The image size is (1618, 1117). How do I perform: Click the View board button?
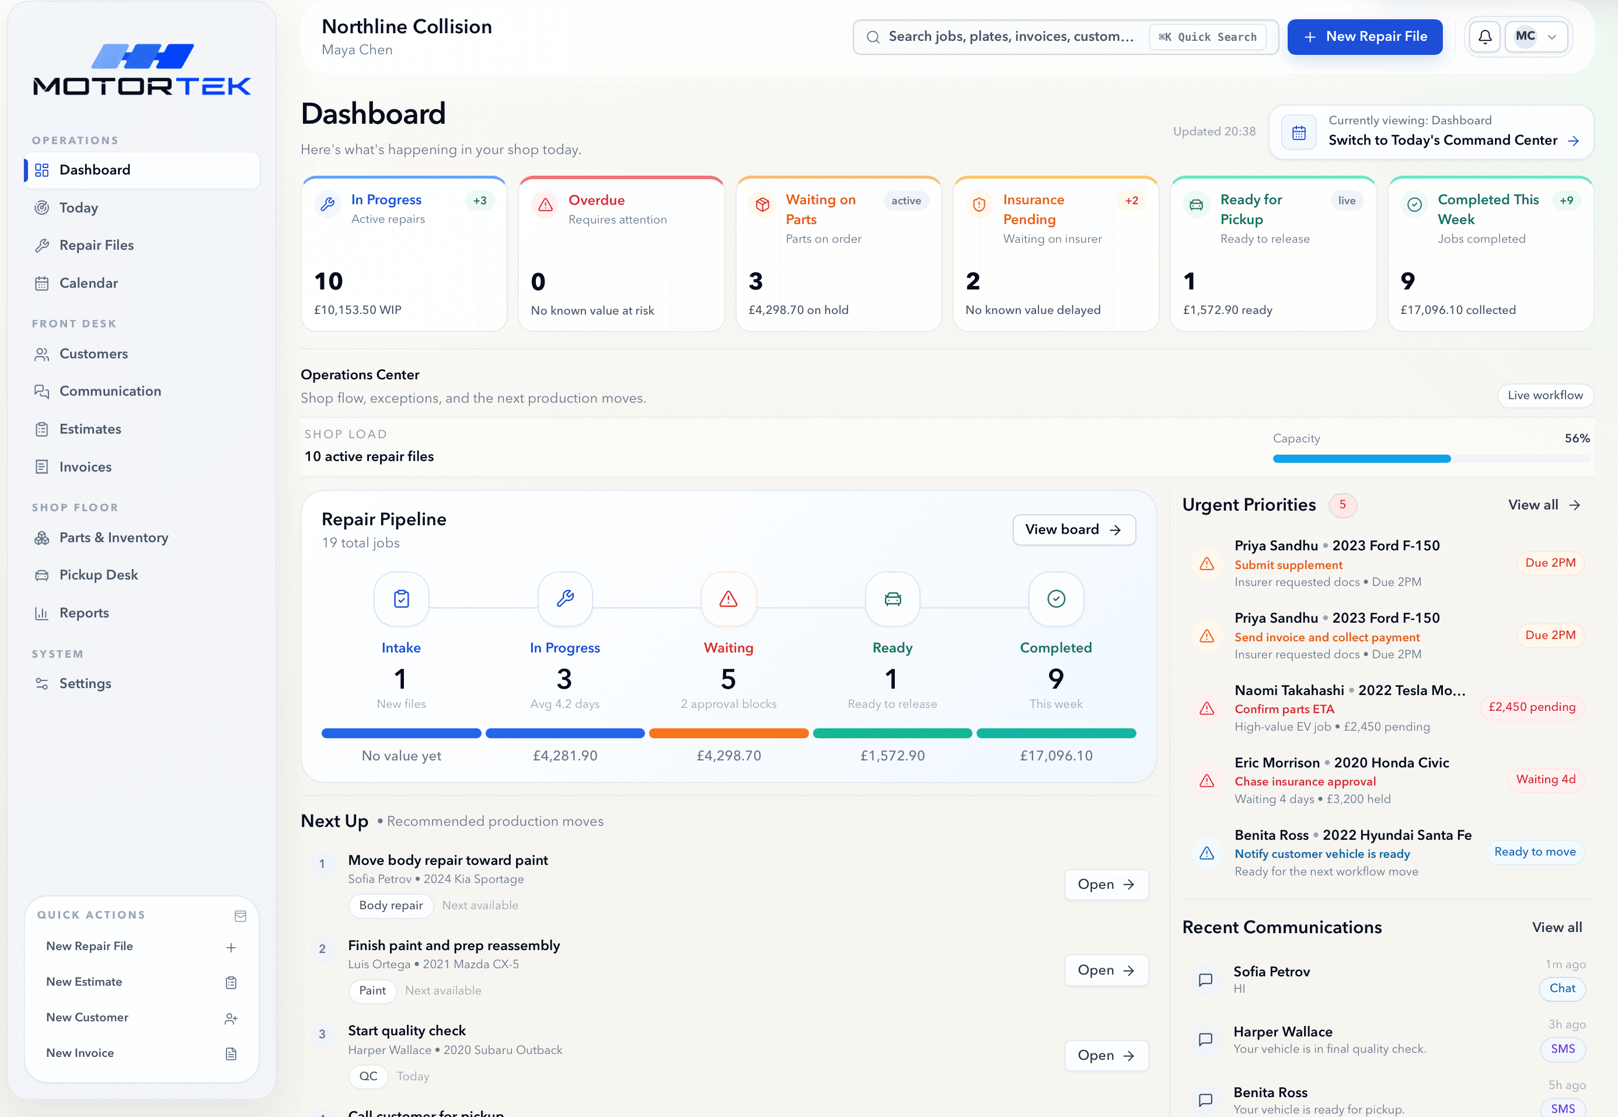click(1073, 530)
